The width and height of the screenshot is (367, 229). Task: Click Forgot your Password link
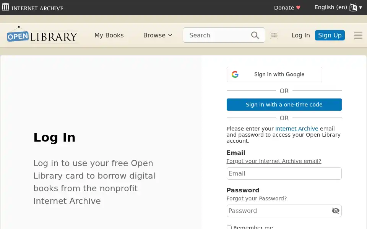[x=257, y=198]
